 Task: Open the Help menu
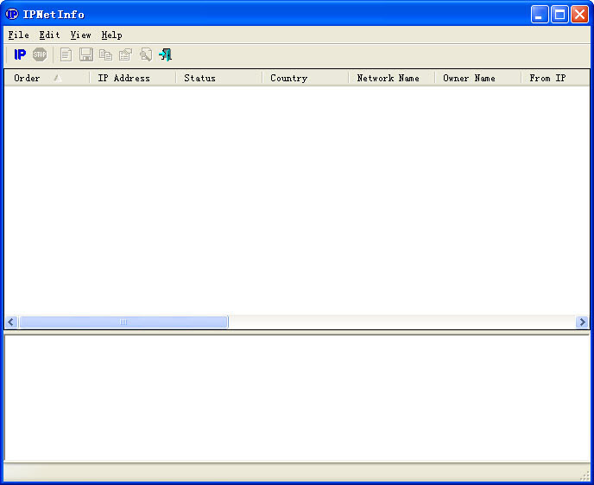(x=111, y=35)
